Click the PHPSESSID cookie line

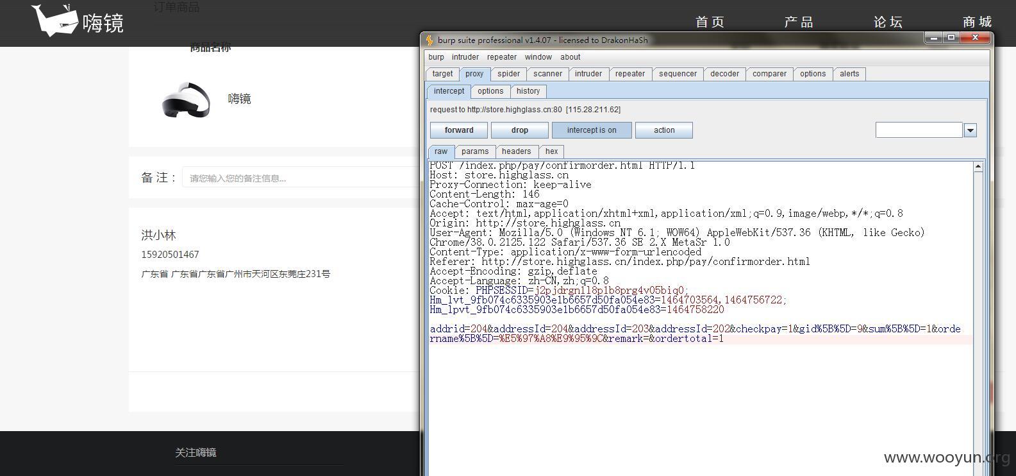click(559, 291)
